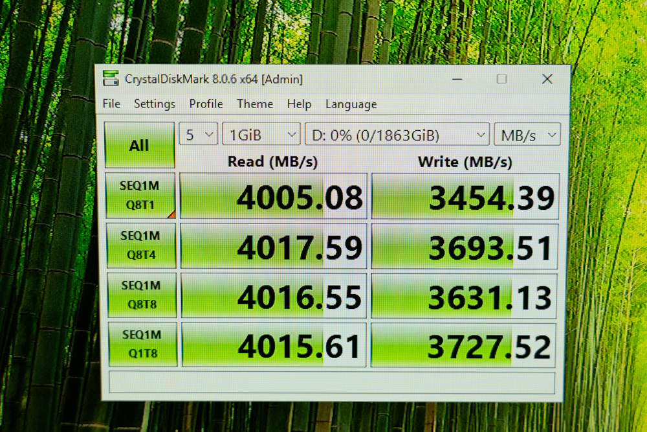Image resolution: width=647 pixels, height=432 pixels.
Task: Run the SEQ1M Q8T4 test
Action: click(141, 245)
